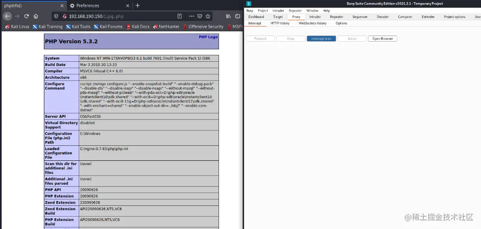Open the Project menu in Burp
This screenshot has height=229, width=481.
pos(263,11)
